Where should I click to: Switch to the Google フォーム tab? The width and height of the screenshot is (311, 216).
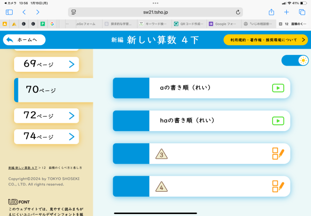point(224,23)
